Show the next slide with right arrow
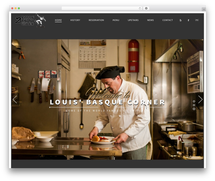The width and height of the screenshot is (215, 181). pos(200,99)
